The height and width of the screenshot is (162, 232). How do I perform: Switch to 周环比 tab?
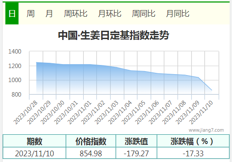(x=75, y=14)
